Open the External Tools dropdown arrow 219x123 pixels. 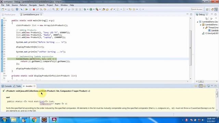(x=100, y=9)
